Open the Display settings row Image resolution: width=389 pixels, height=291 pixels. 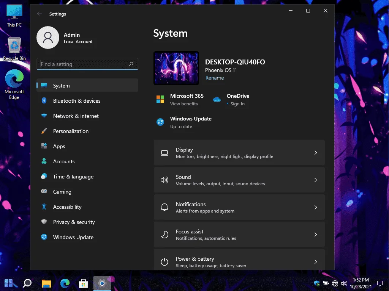click(239, 153)
